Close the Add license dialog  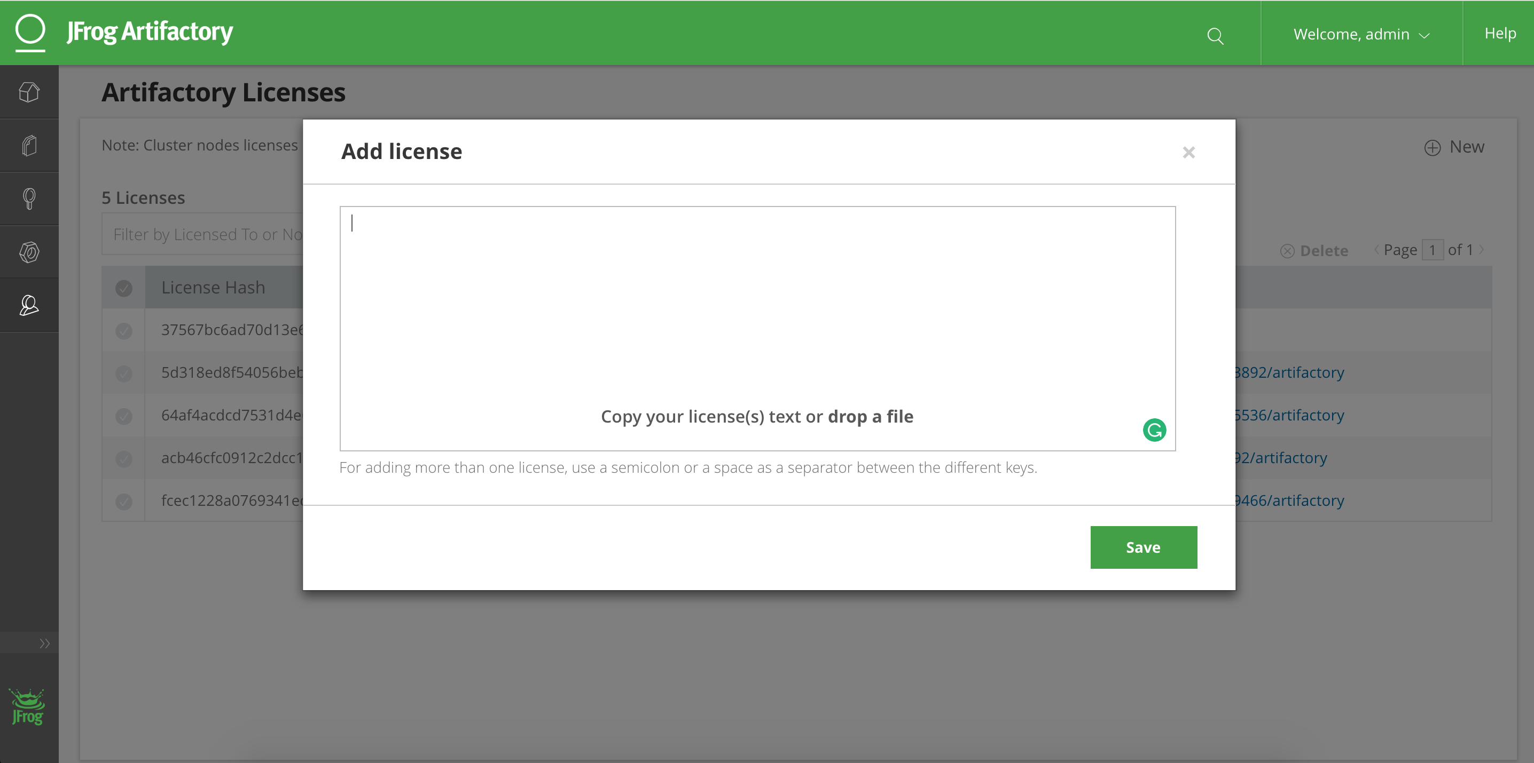click(1188, 152)
